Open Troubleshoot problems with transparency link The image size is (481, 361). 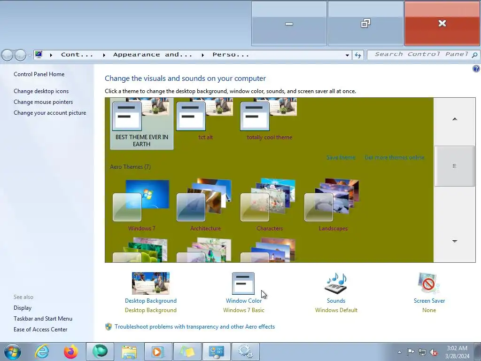[194, 327]
